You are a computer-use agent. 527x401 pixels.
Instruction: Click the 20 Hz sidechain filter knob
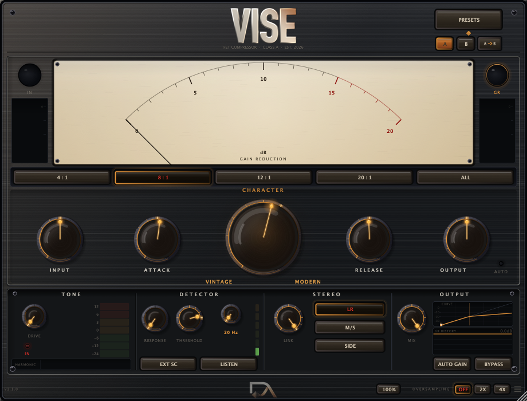click(x=230, y=314)
